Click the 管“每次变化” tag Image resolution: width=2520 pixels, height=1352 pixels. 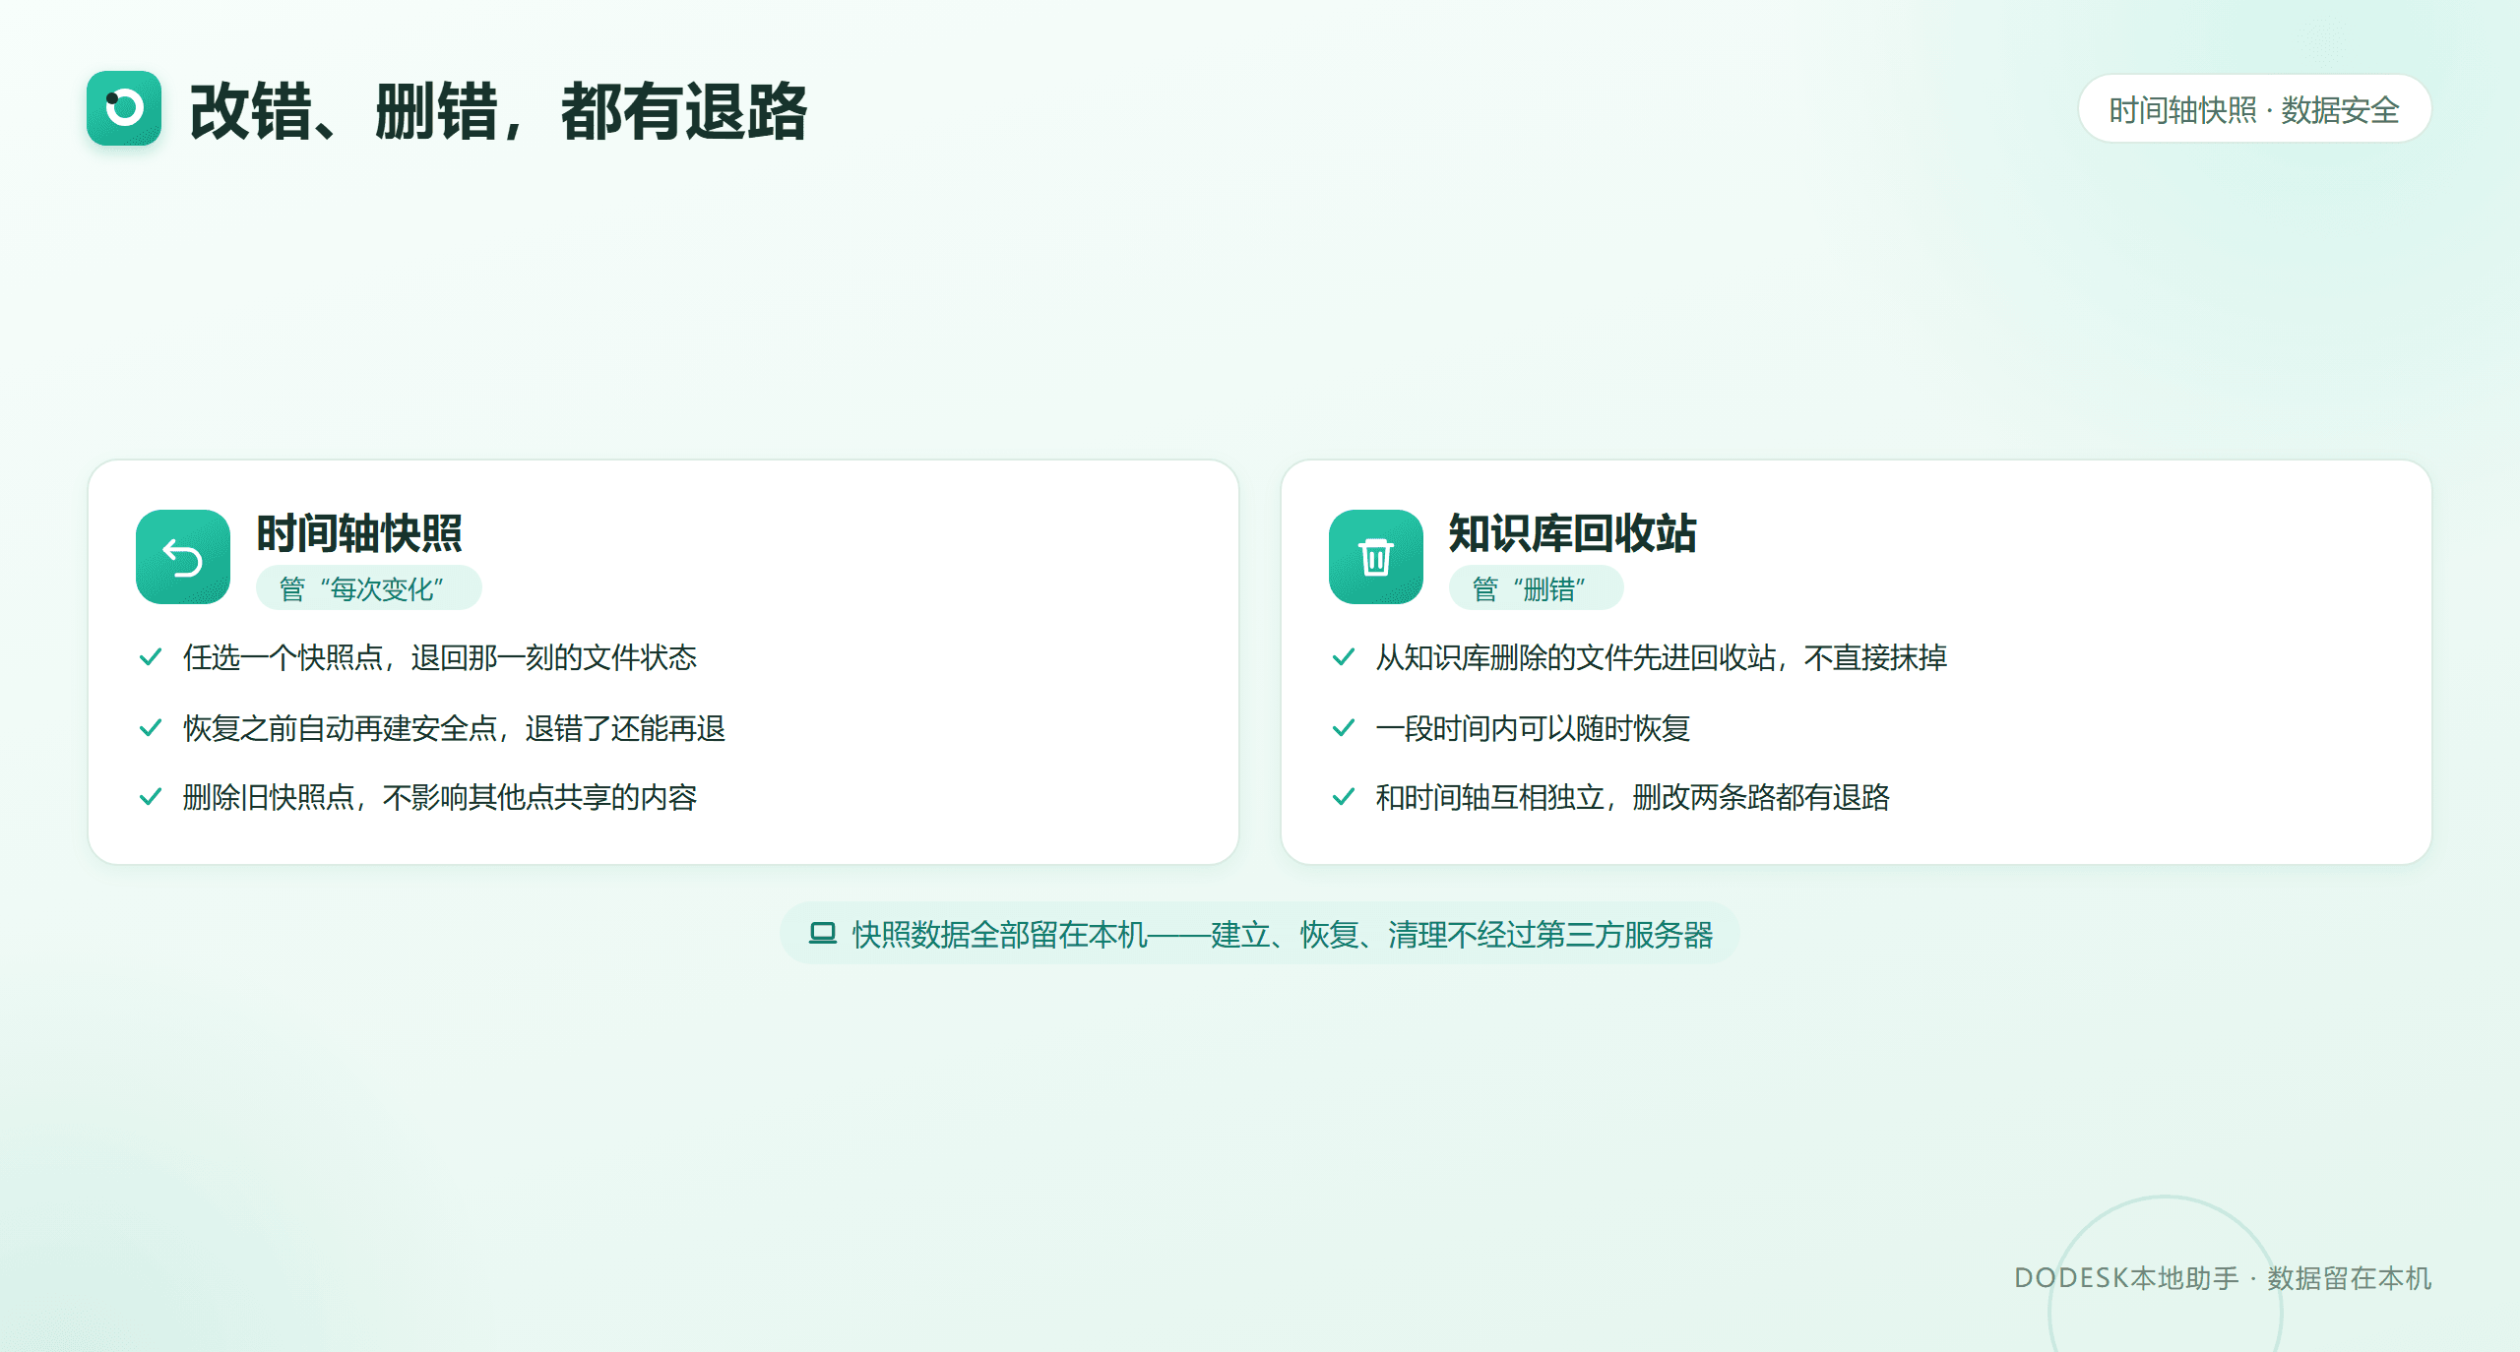[369, 588]
